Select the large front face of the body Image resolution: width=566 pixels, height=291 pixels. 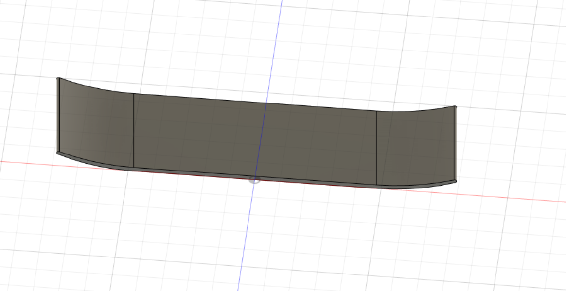253,136
